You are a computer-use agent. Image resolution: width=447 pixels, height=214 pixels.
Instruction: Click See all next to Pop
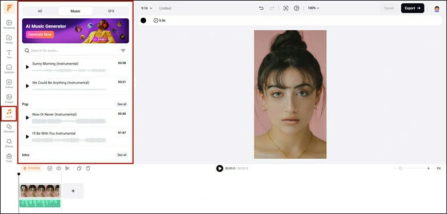122,104
